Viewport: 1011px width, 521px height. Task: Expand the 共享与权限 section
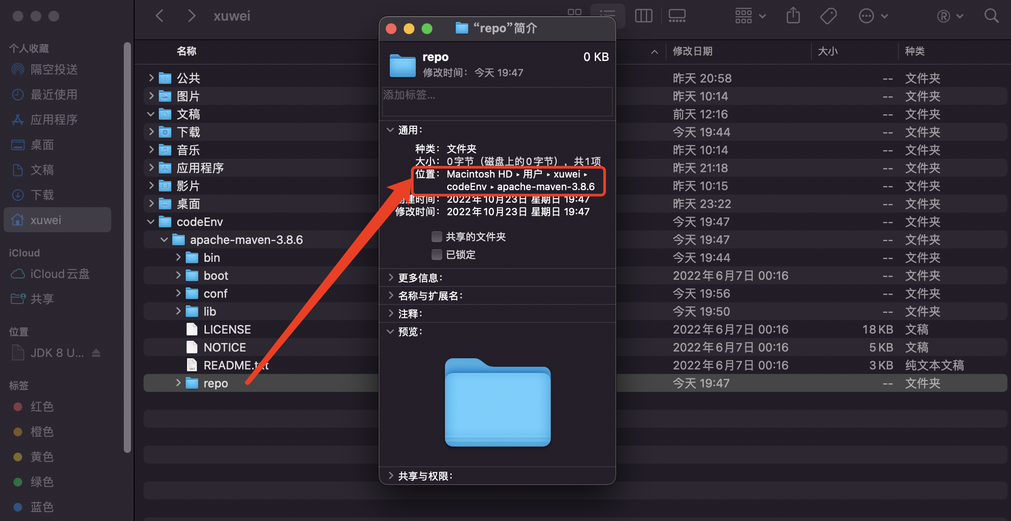[x=391, y=476]
